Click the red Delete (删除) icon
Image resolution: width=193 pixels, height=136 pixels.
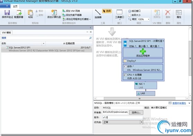(x=168, y=12)
